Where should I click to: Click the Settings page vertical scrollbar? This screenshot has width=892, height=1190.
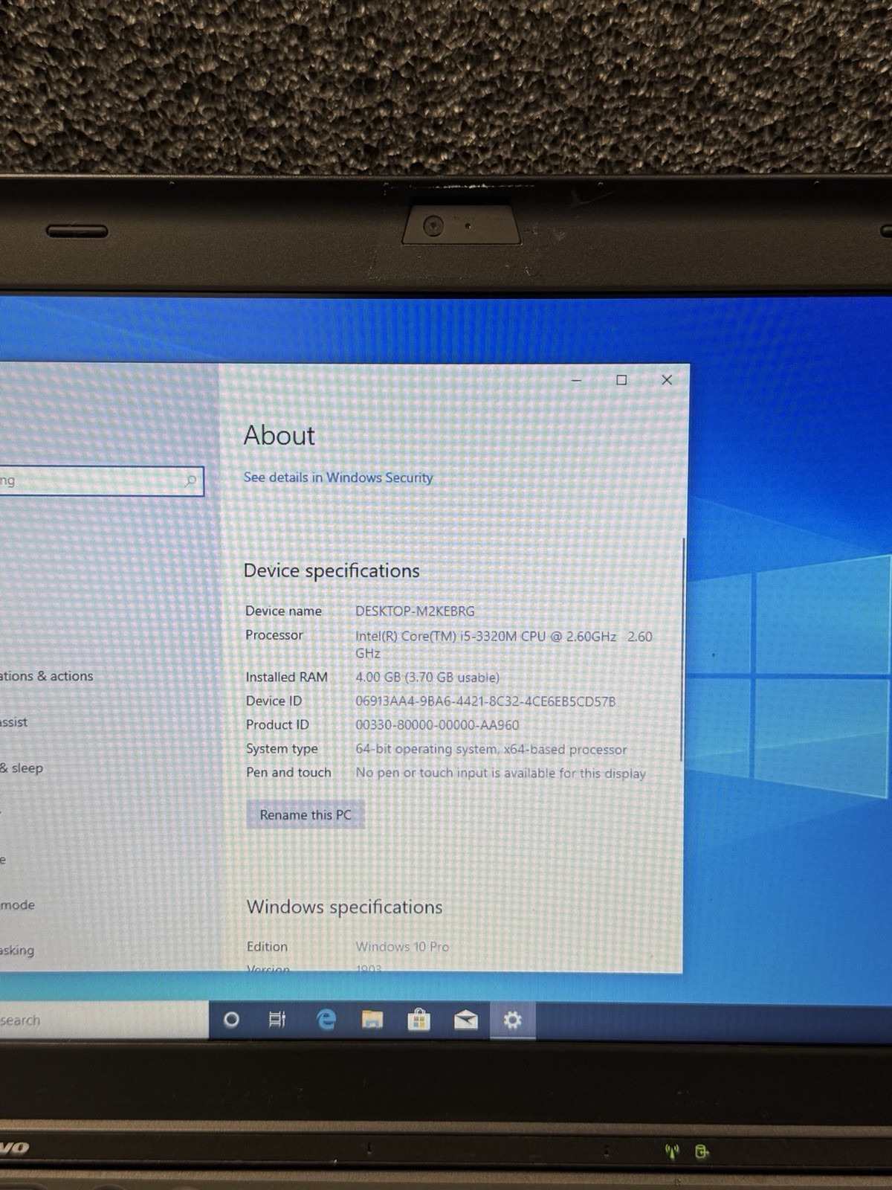coord(682,649)
